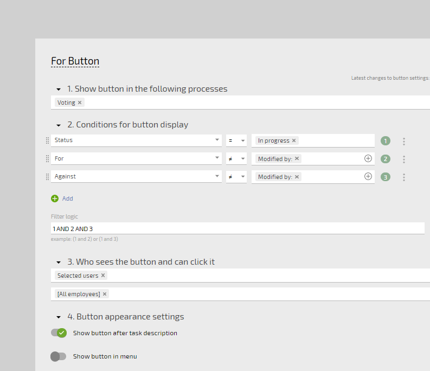Remove the All employees tag

(105, 294)
